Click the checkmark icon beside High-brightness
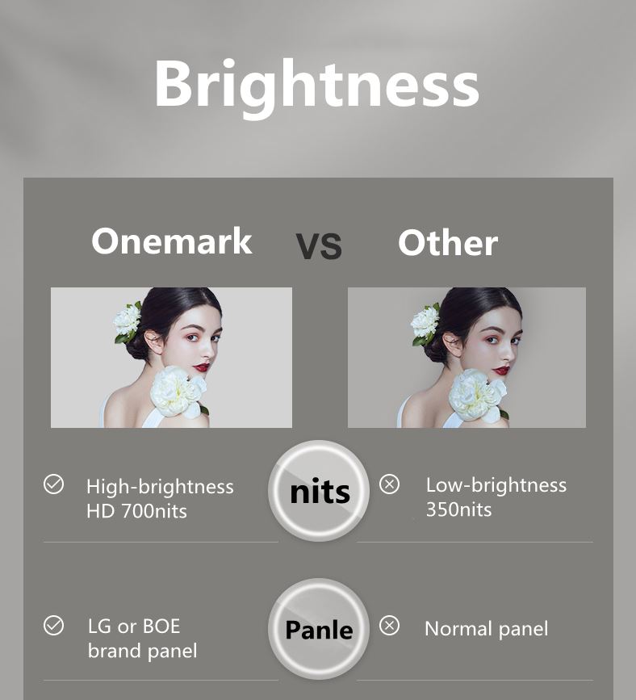The width and height of the screenshot is (636, 700). (x=53, y=484)
